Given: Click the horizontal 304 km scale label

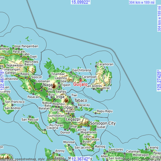Looking at the screenshot, I should [142, 2].
